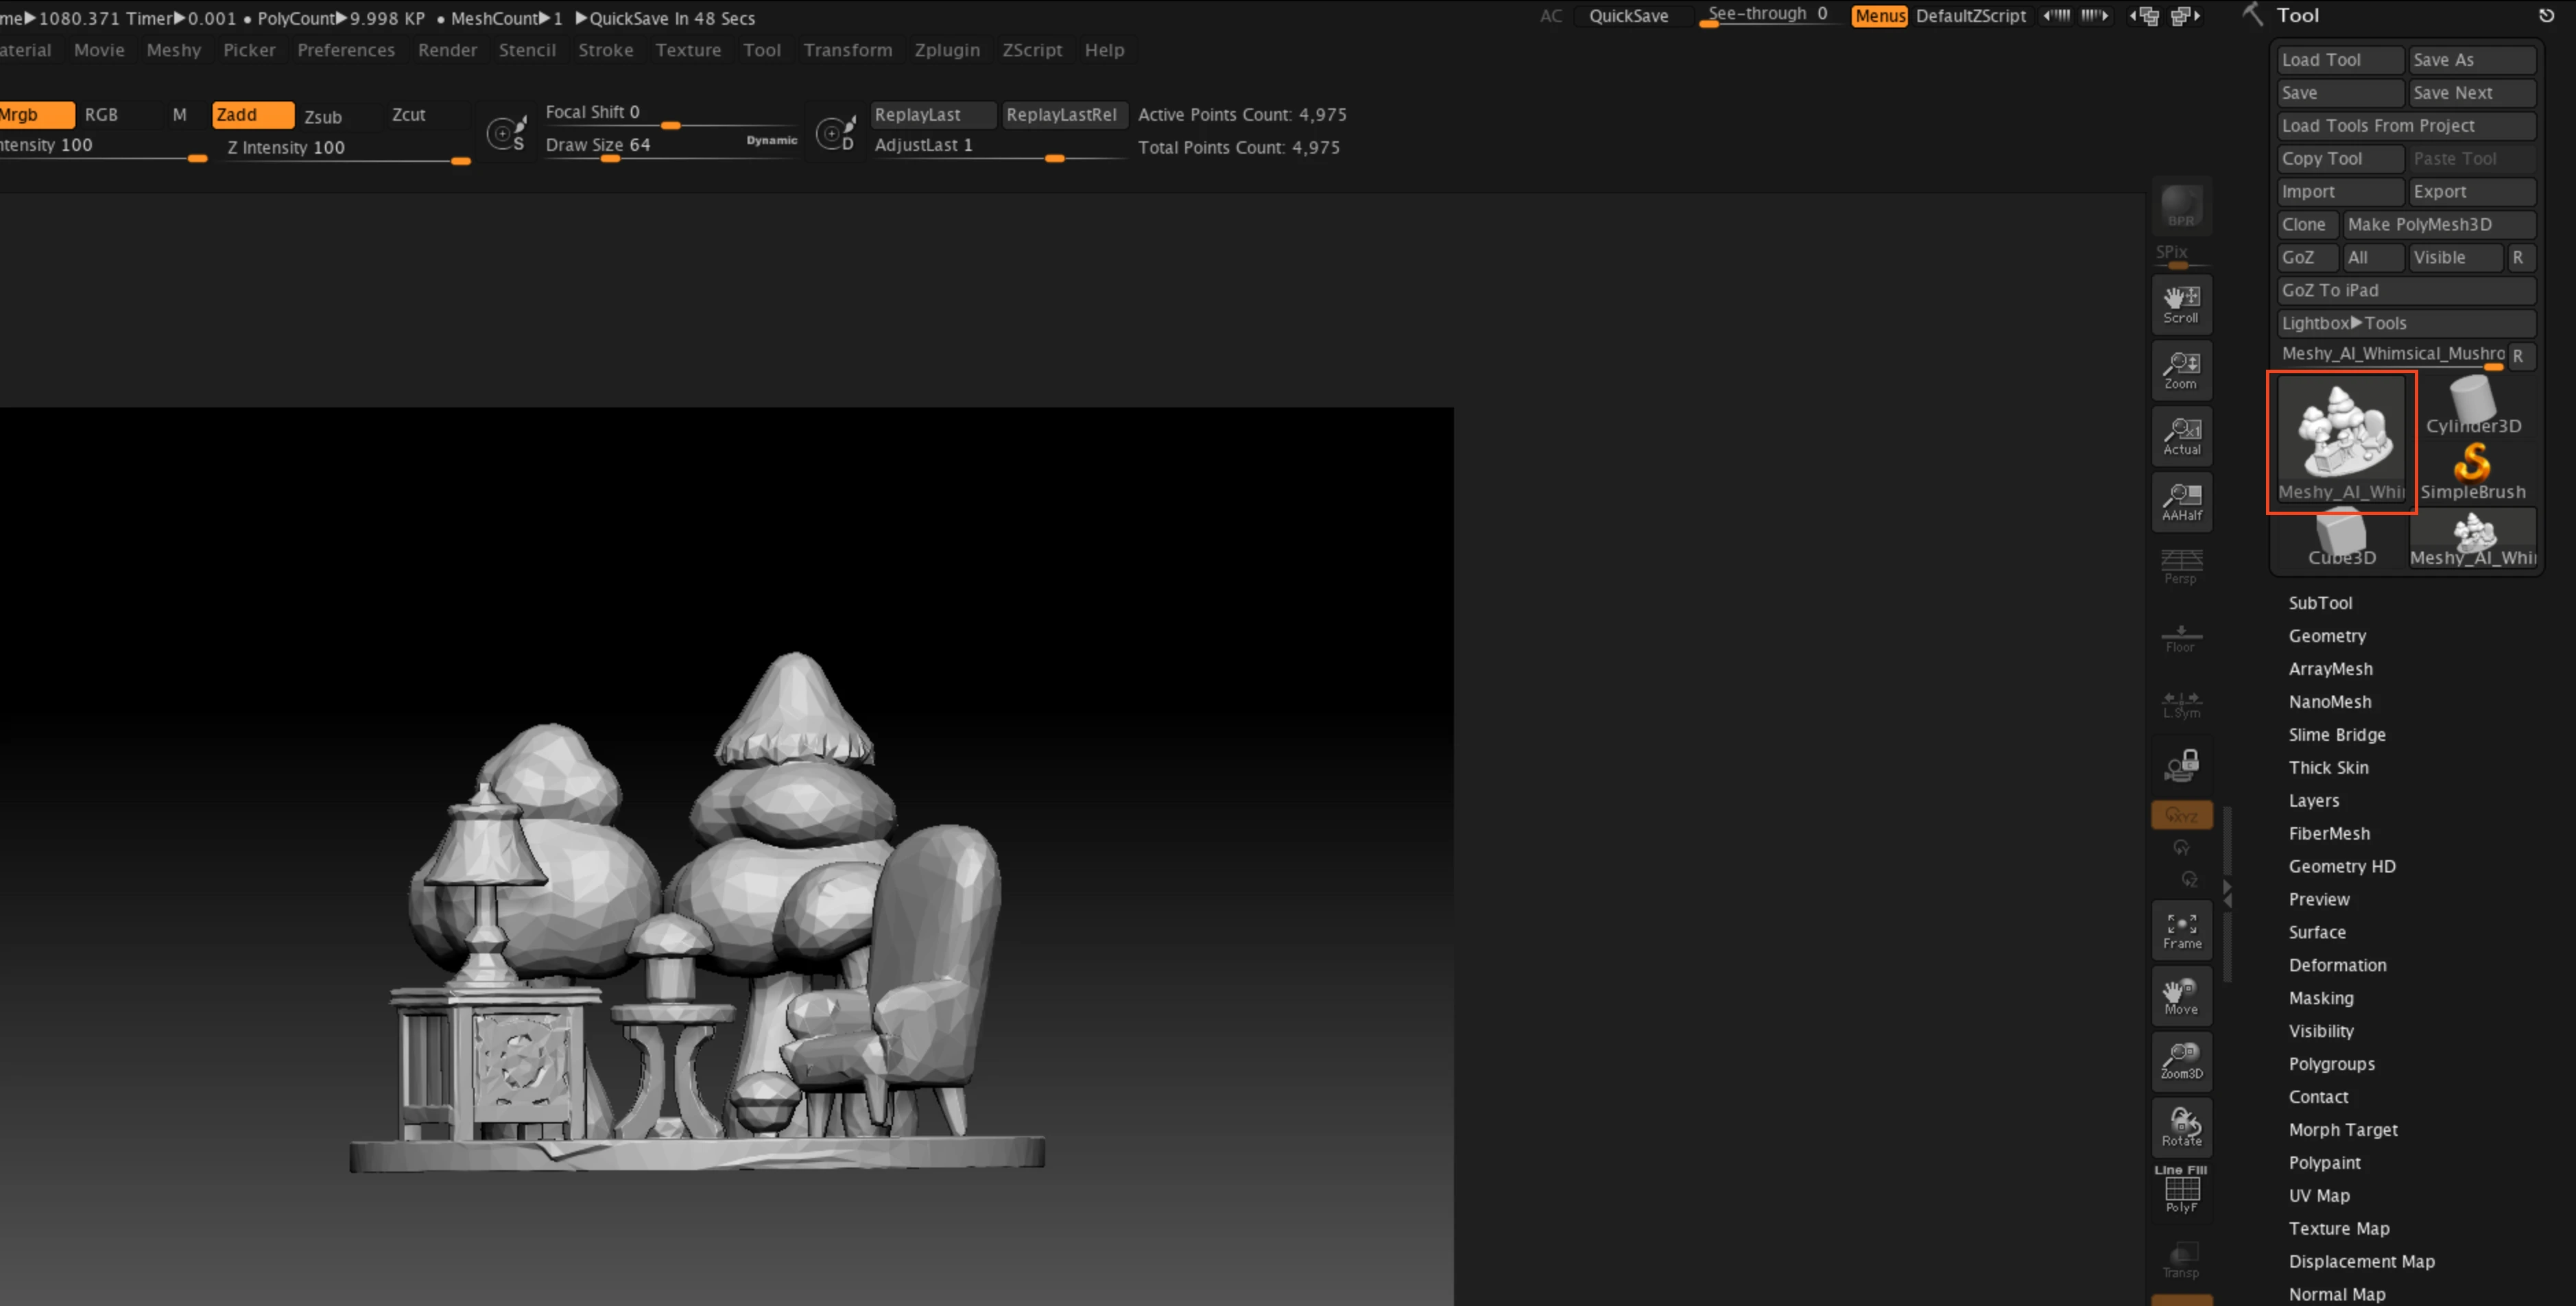Screen dimensions: 2576x1306
Task: Click the BPR render icon
Action: [x=2181, y=206]
